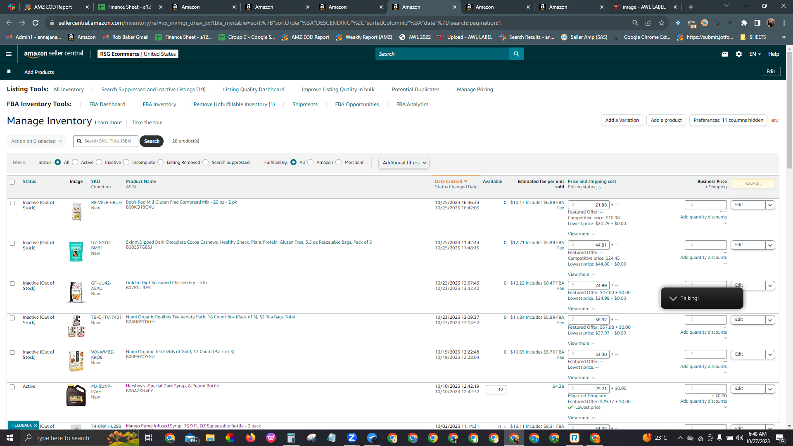Open Preferences: 11 columns hidden
This screenshot has height=446, width=793.
click(728, 120)
